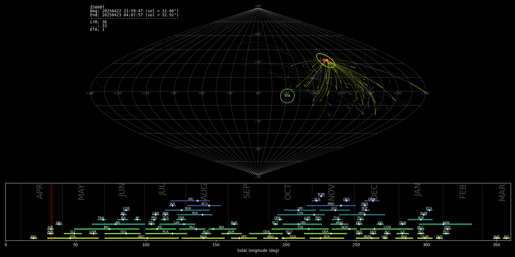The image size is (515, 257).
Task: Click the 'End: 20250423 04:07:57' line
Action: [x=134, y=15]
